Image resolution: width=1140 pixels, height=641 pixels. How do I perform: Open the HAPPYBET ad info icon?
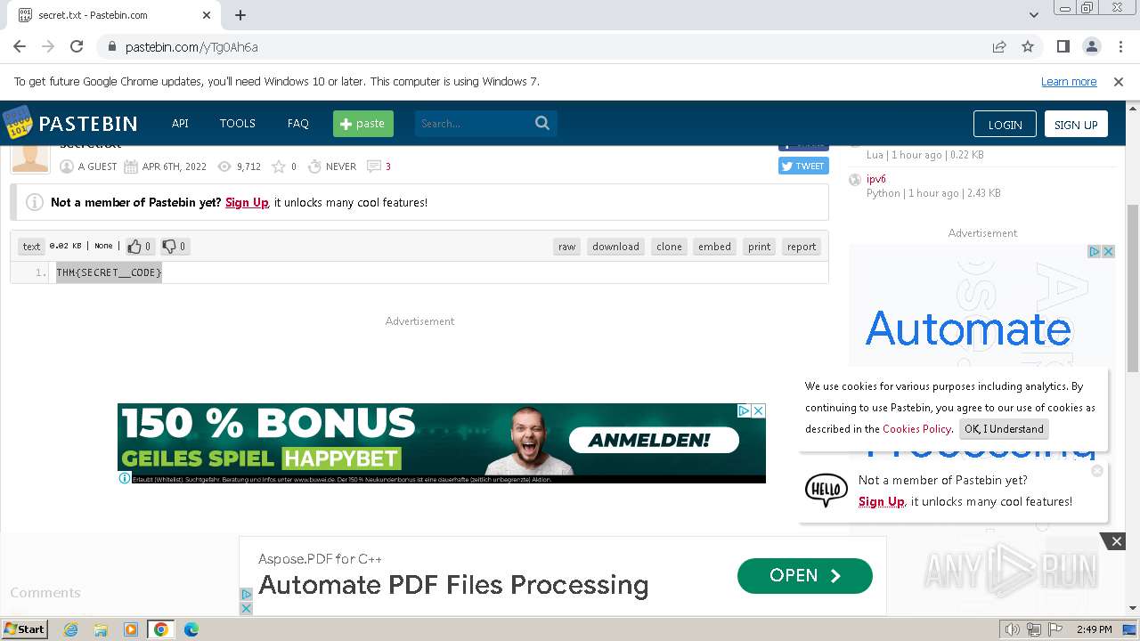click(125, 478)
